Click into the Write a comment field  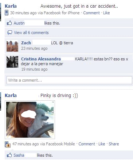point(69,80)
